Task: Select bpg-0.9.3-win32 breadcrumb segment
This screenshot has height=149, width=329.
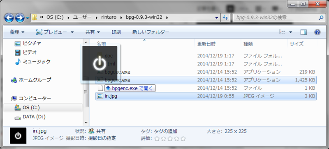Action: coord(144,18)
